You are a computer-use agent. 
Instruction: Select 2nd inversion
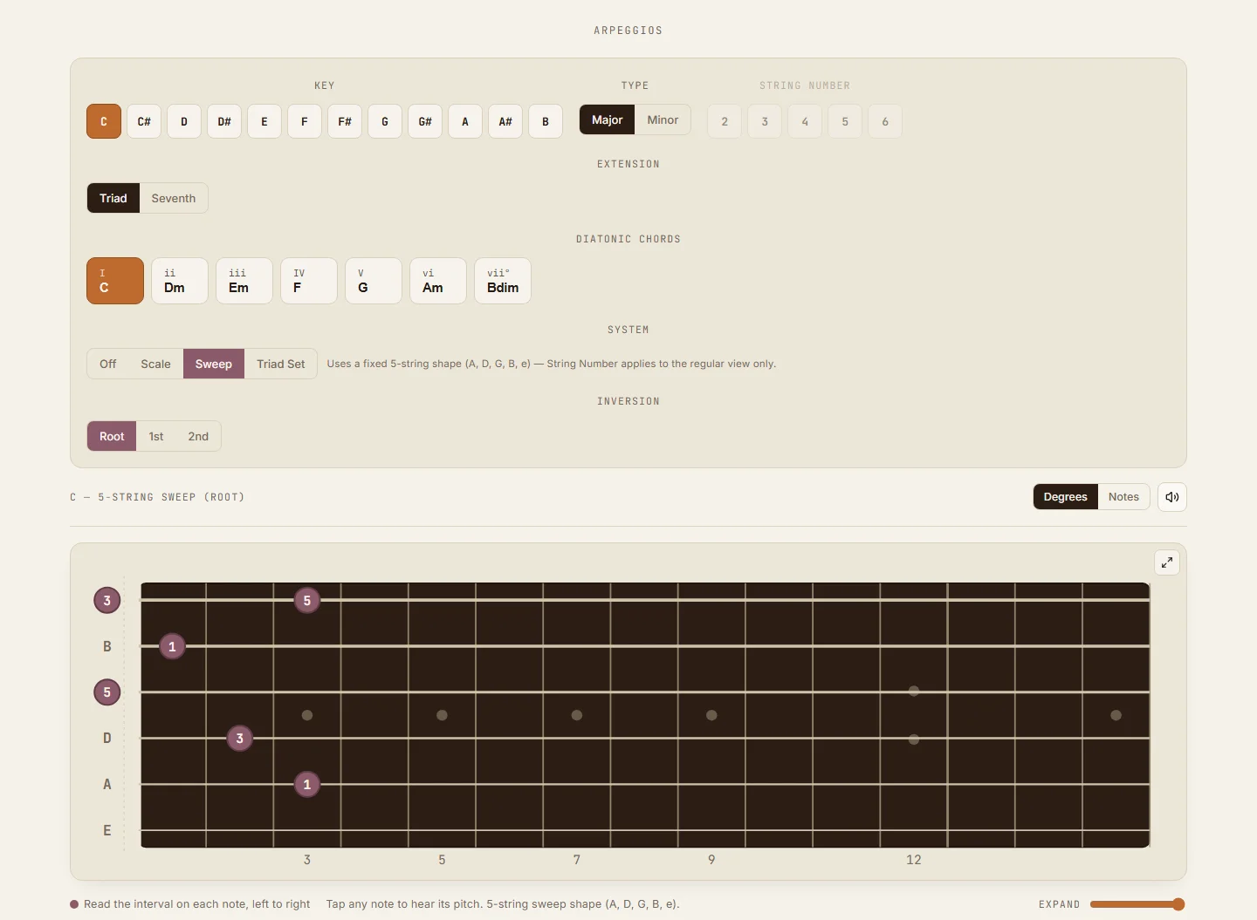click(x=198, y=436)
